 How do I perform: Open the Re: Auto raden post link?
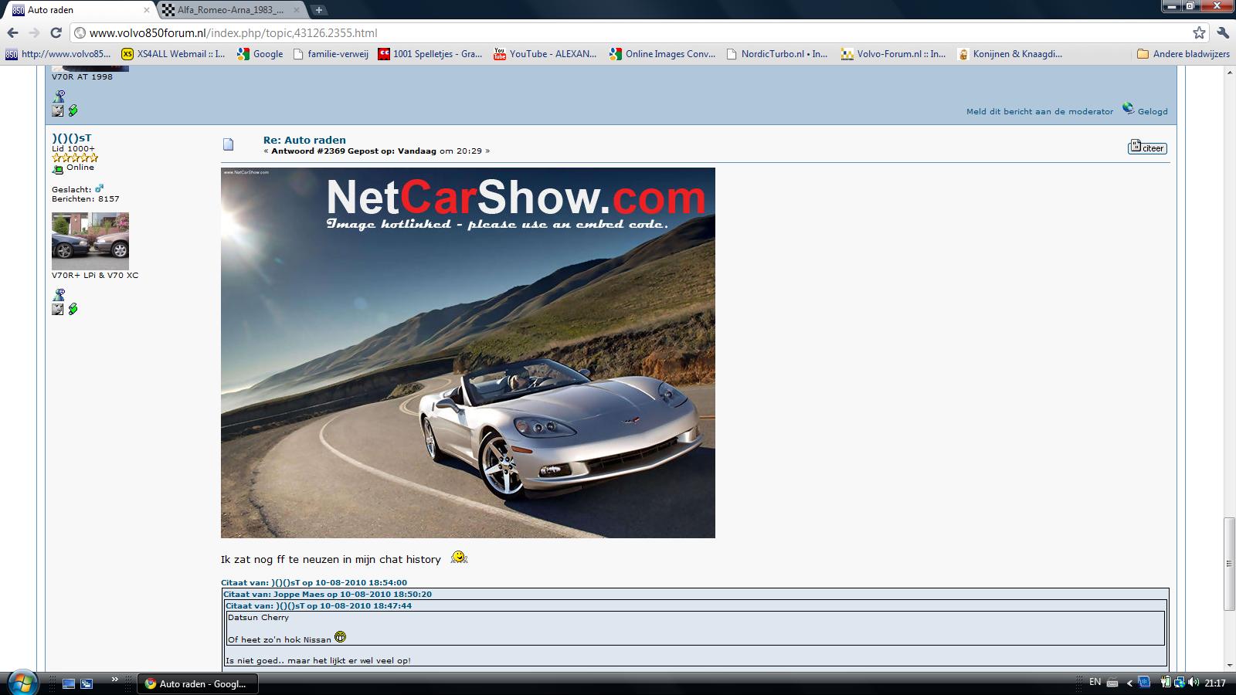pos(304,140)
